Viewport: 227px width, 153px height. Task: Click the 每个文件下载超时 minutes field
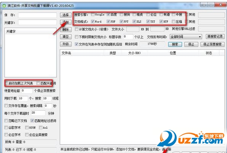click(x=38, y=113)
